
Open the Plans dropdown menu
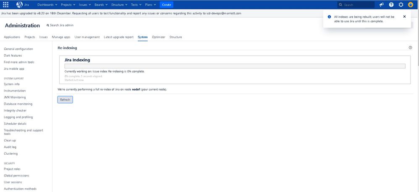pyautogui.click(x=150, y=5)
